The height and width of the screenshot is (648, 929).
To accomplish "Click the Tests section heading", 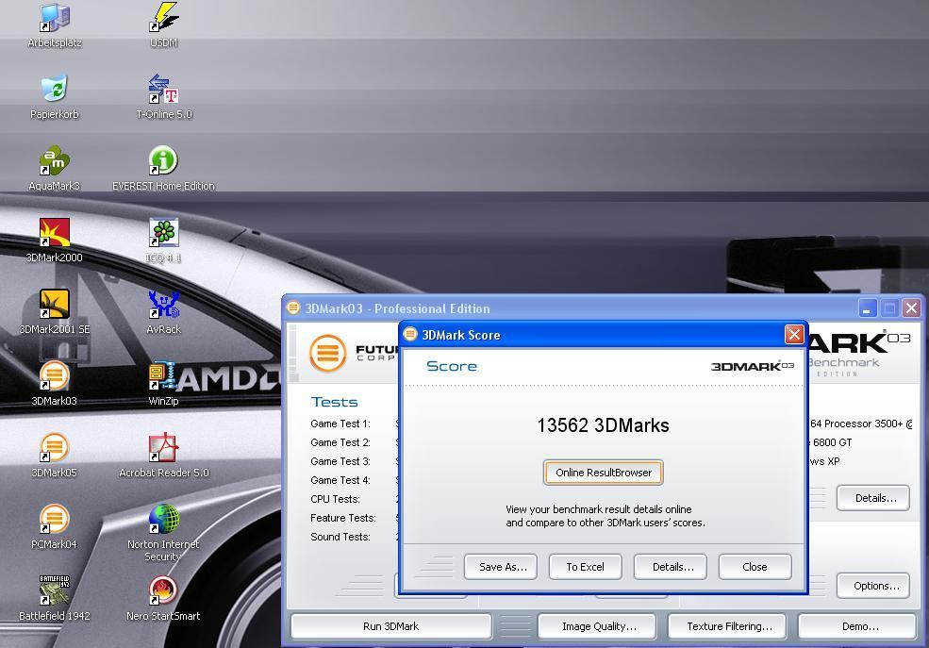I will pos(334,402).
